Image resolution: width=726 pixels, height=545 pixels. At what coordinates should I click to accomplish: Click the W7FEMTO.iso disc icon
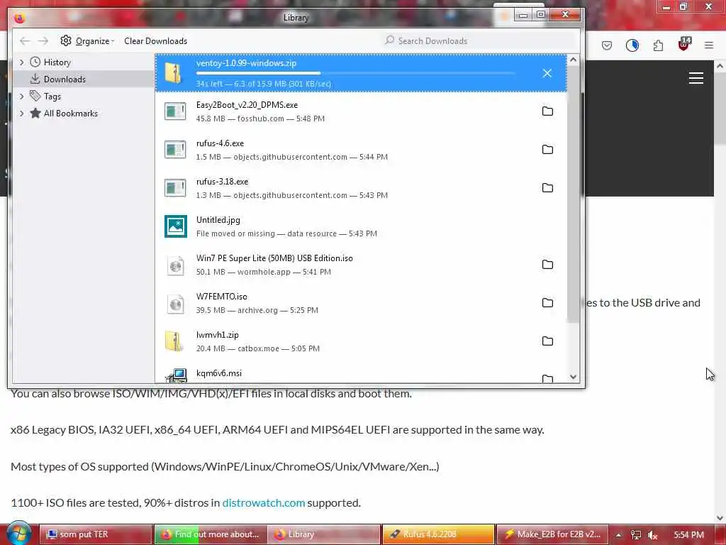point(176,303)
